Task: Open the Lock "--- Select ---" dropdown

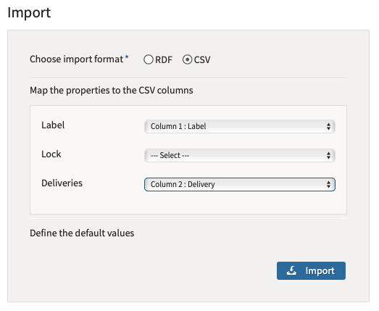Action: (240, 155)
